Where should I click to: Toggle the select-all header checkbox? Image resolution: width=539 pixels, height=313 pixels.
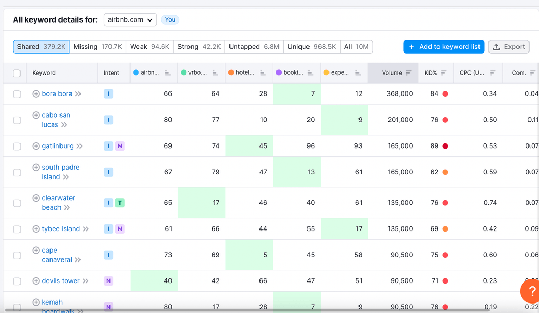(16, 73)
